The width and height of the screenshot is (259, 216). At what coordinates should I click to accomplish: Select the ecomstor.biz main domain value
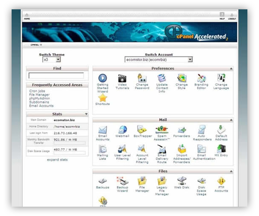click(x=64, y=120)
